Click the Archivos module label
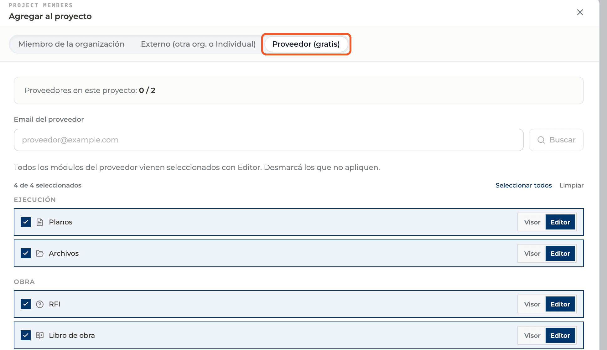The width and height of the screenshot is (607, 350). (64, 254)
